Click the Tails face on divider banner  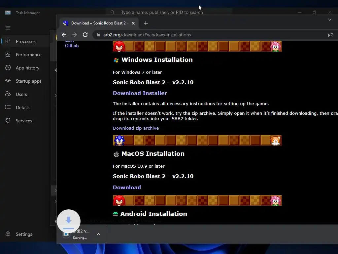[276, 140]
